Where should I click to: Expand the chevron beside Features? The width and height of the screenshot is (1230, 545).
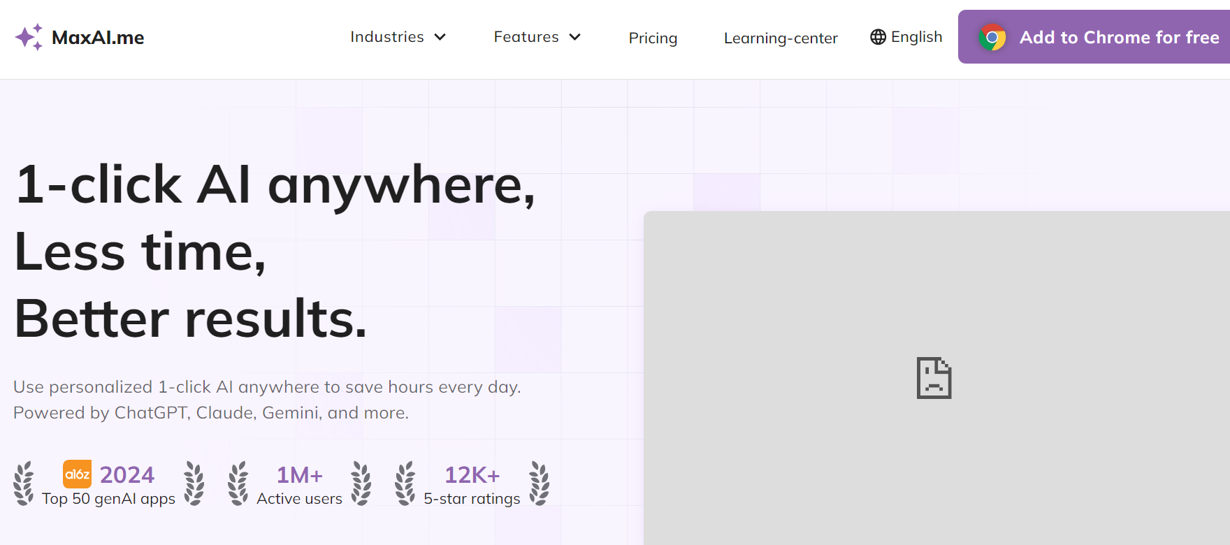[x=575, y=37]
